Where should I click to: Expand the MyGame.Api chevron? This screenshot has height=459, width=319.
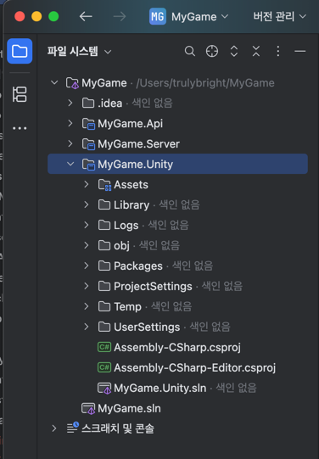coord(70,123)
